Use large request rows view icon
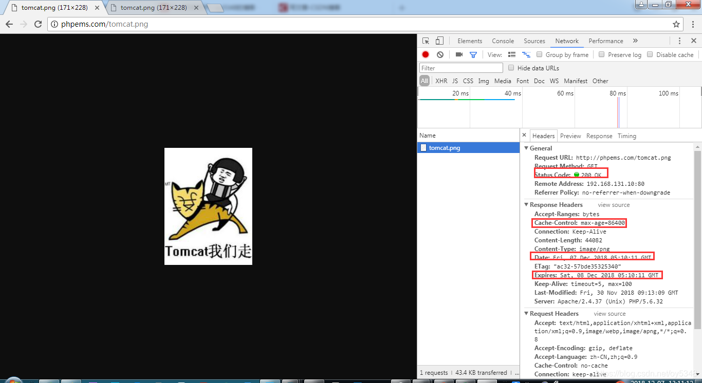 [512, 54]
